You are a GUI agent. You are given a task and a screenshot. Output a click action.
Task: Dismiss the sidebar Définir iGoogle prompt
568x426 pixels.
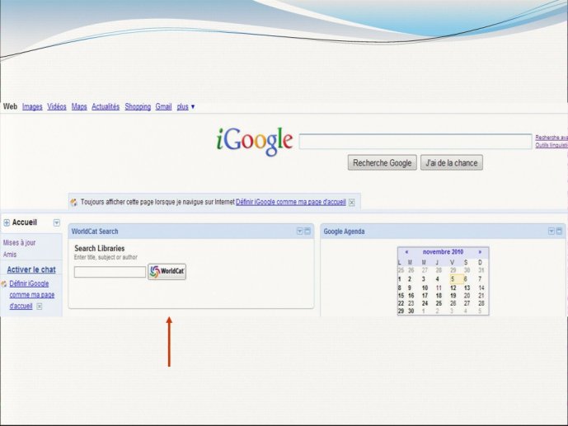tap(39, 307)
